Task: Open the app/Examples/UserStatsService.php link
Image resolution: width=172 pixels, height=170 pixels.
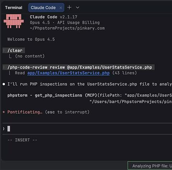Action: pyautogui.click(x=68, y=73)
